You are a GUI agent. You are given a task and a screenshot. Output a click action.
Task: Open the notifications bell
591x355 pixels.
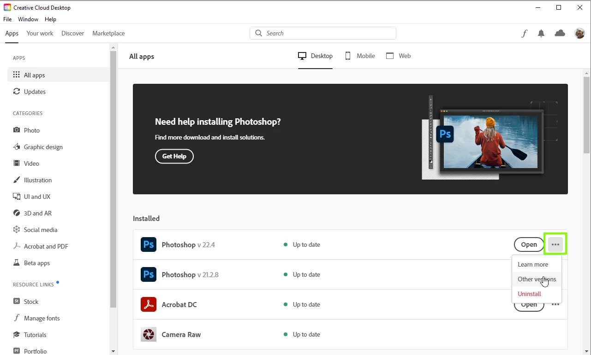pos(541,33)
